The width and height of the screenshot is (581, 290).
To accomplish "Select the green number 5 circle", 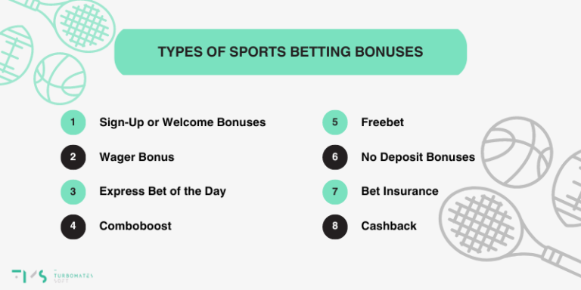I will click(x=335, y=122).
